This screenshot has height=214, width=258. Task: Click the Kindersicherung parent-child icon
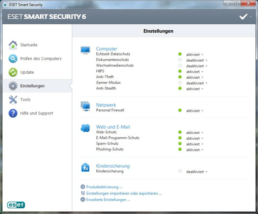pyautogui.click(x=85, y=168)
